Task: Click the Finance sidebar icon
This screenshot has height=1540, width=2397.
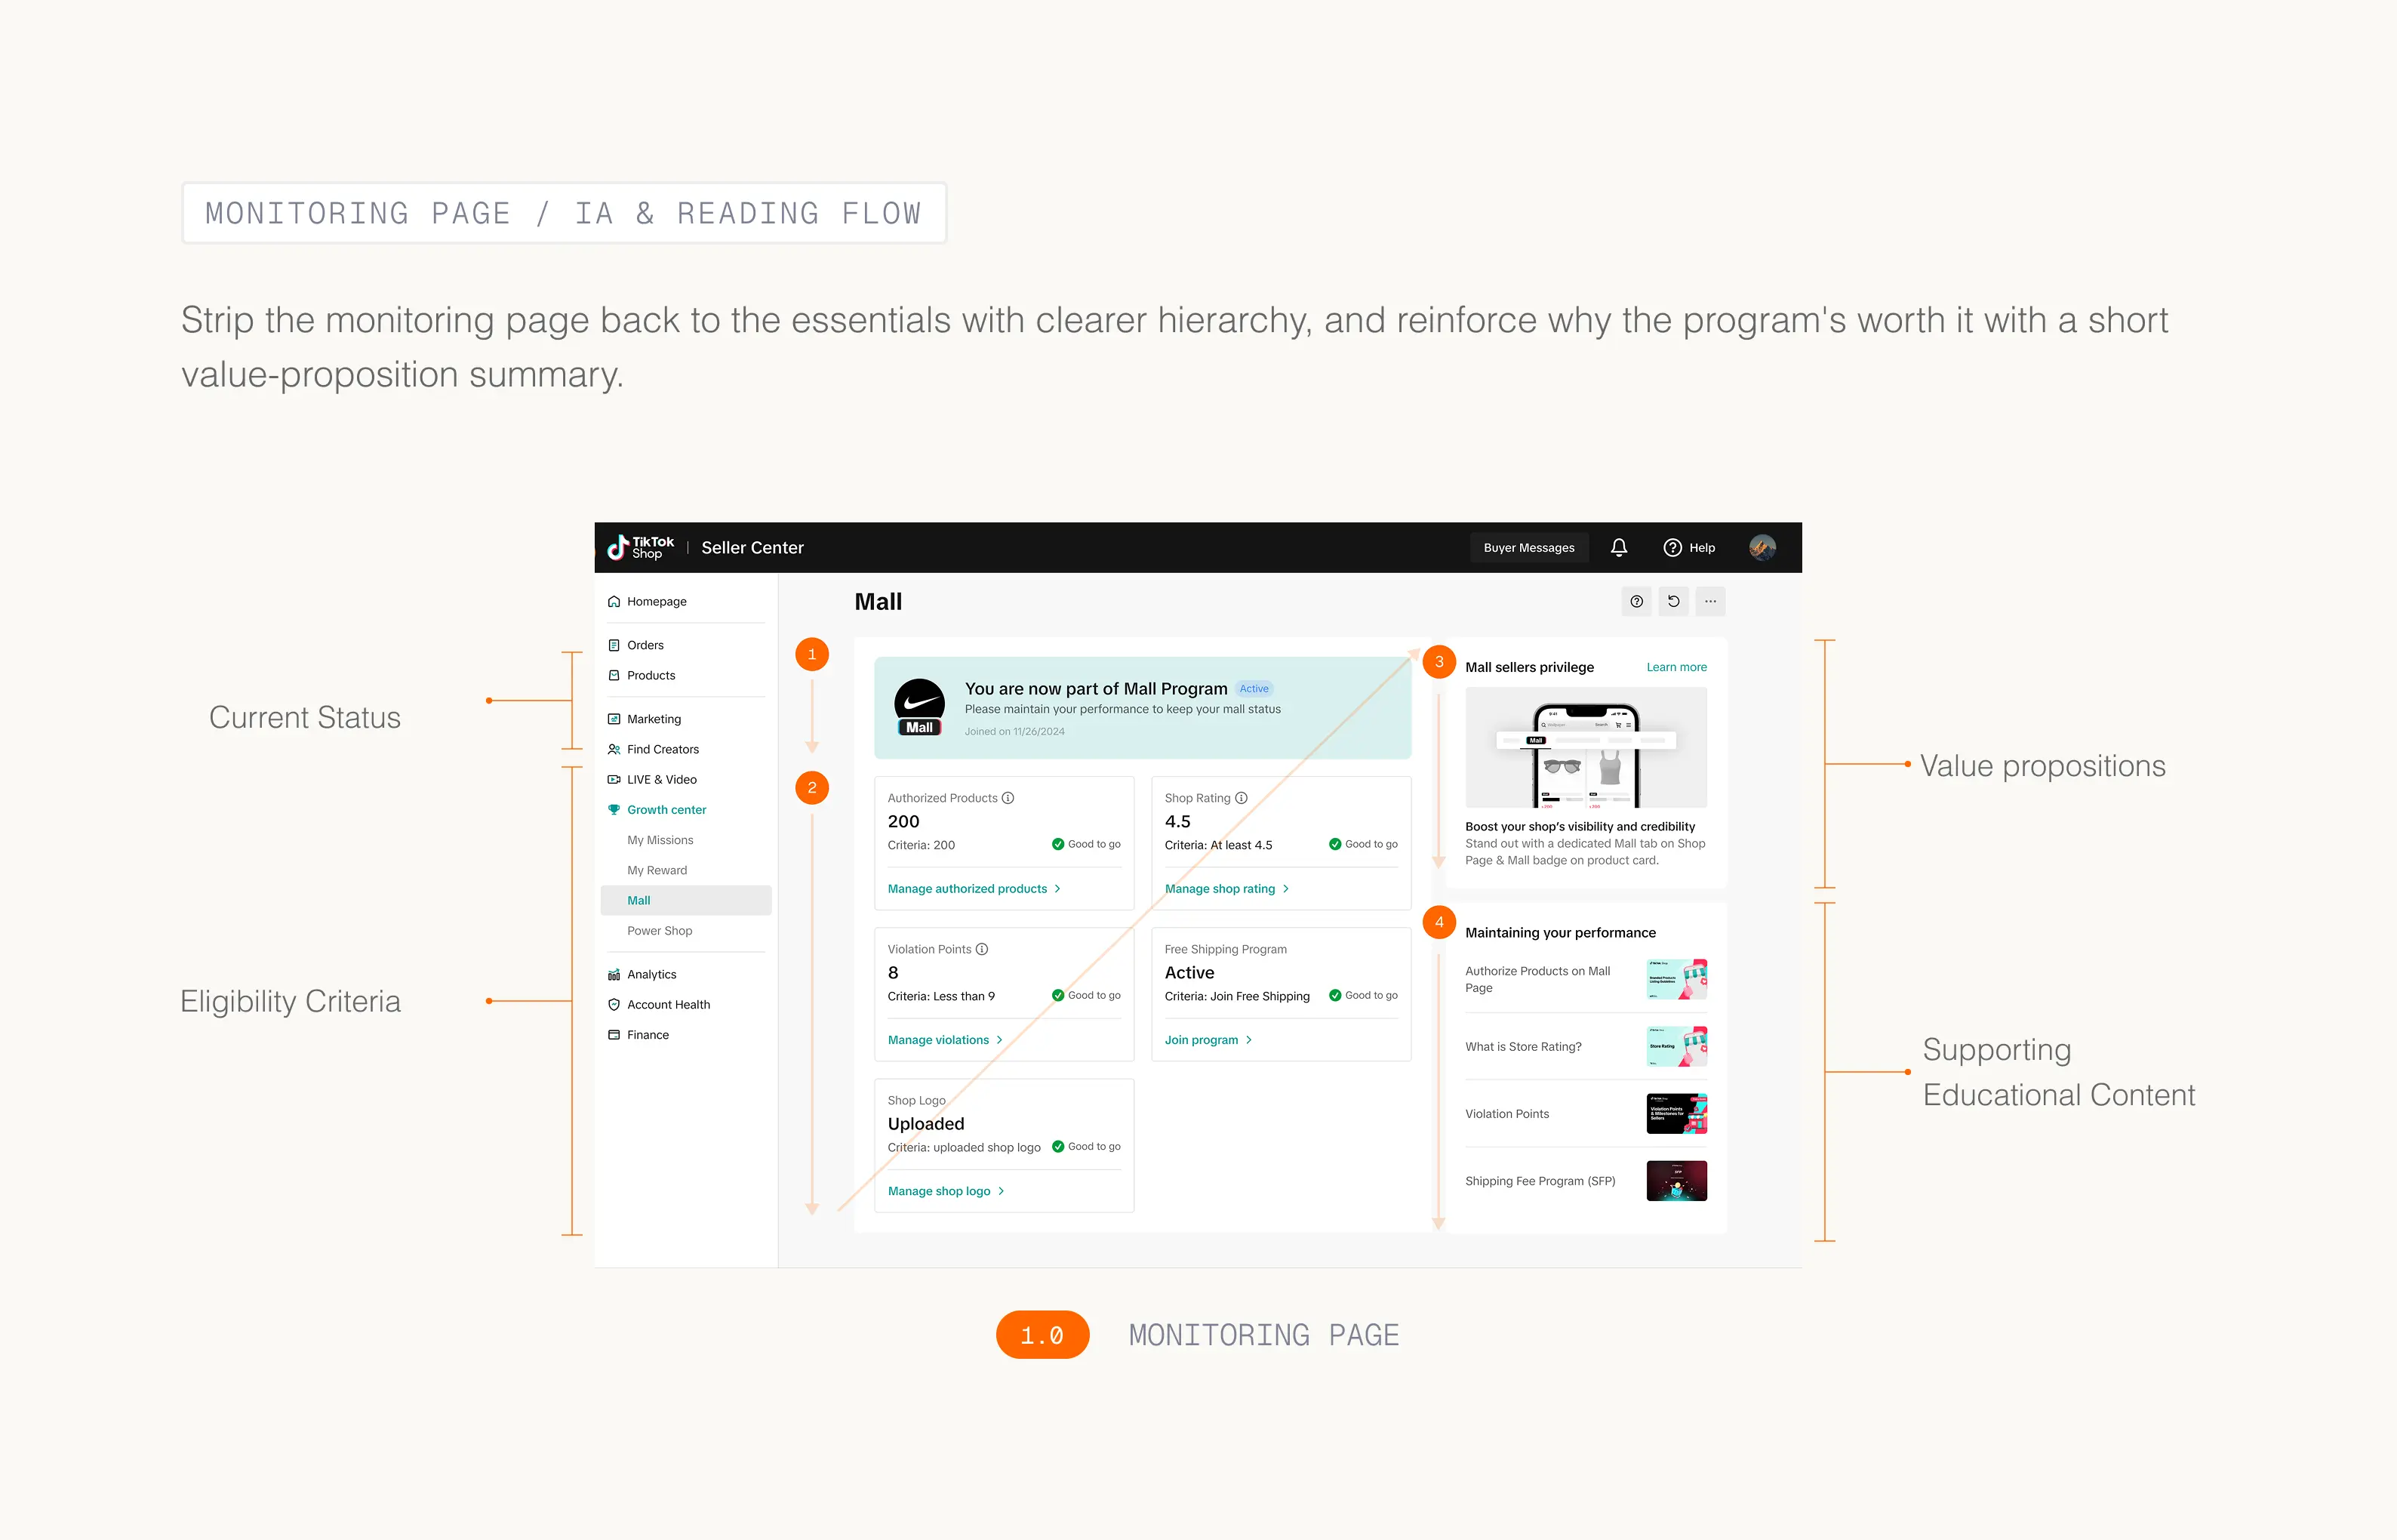Action: coord(614,1034)
